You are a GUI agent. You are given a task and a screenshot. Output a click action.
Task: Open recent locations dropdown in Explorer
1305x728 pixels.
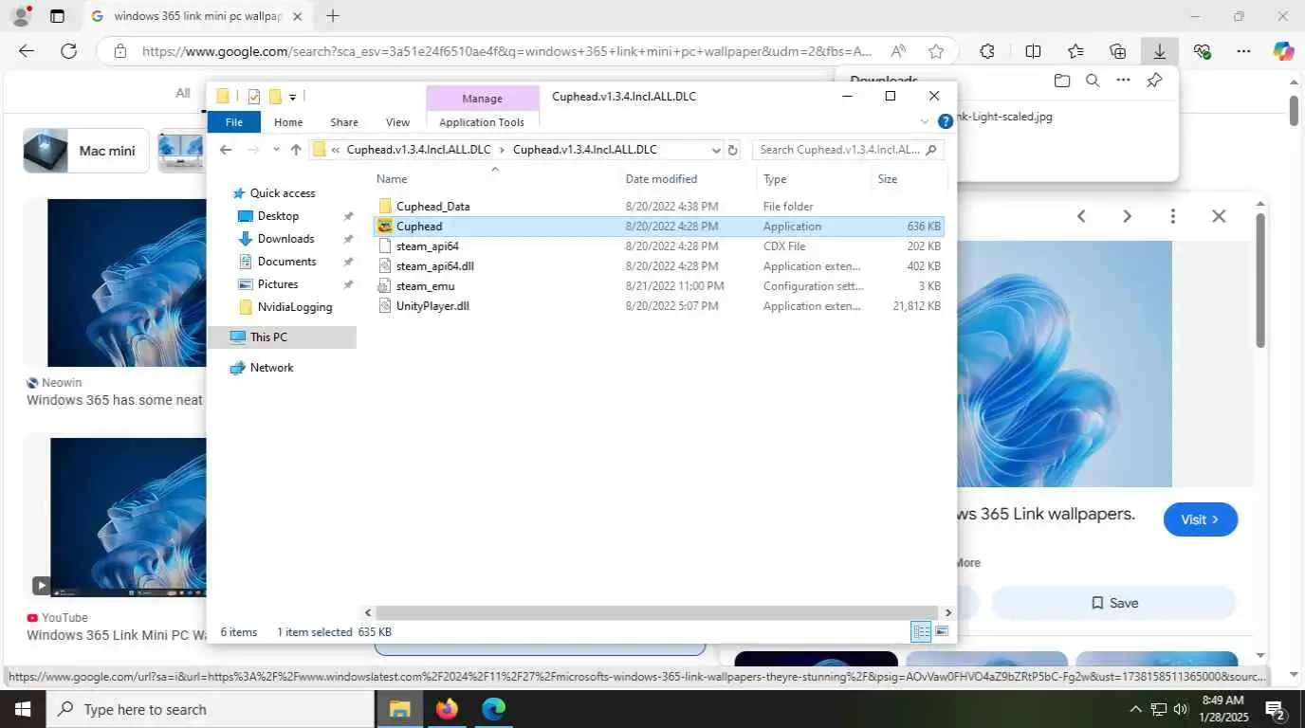click(x=276, y=150)
